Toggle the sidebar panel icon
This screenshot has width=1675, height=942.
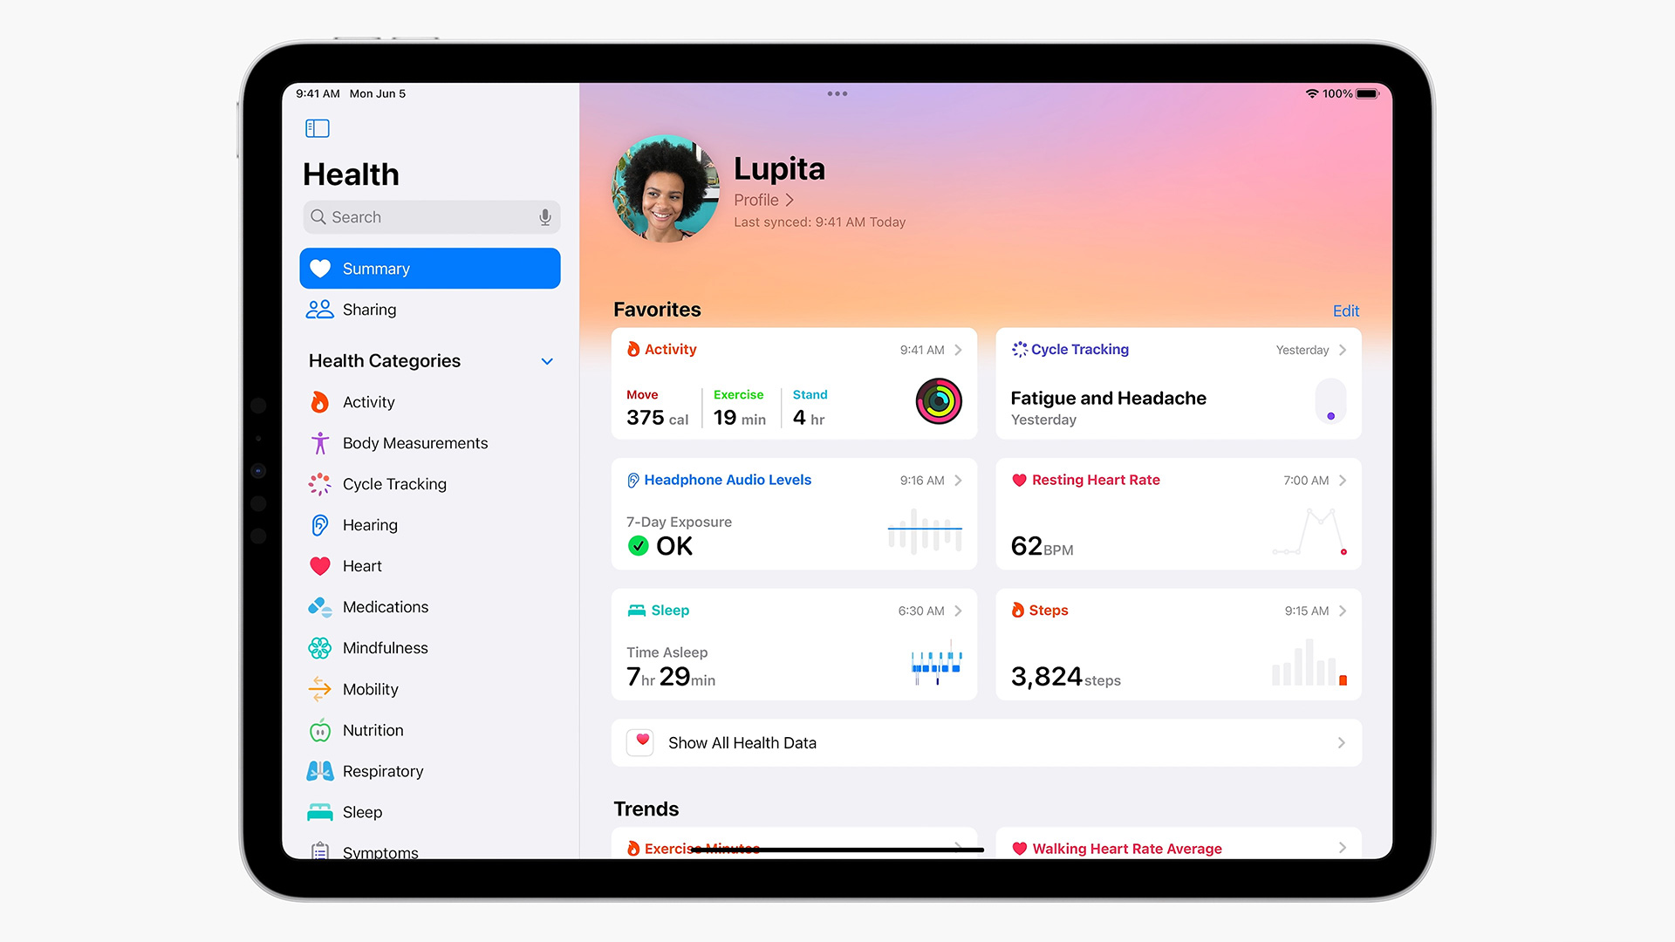tap(318, 127)
